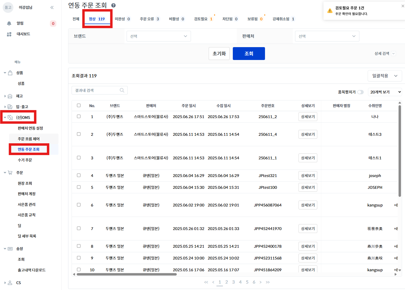Check the row for order JPP456087064
This screenshot has width=405, height=290.
tap(79, 205)
